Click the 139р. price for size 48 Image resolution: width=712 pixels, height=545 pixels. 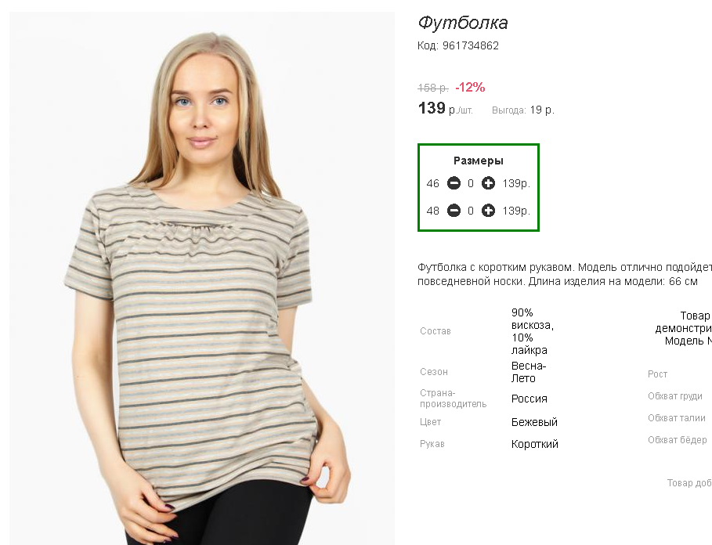click(516, 211)
